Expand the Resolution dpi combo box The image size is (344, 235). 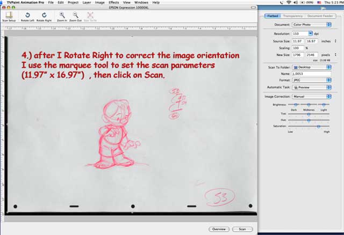click(310, 33)
